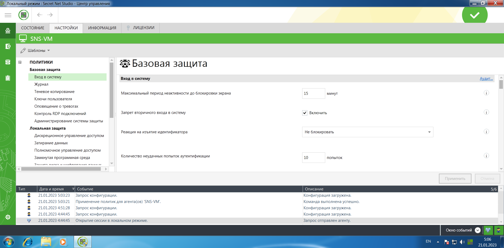Viewport: 504px width, 248px height.
Task: Open Internet Explorer from the taskbar
Action: tap(28, 242)
